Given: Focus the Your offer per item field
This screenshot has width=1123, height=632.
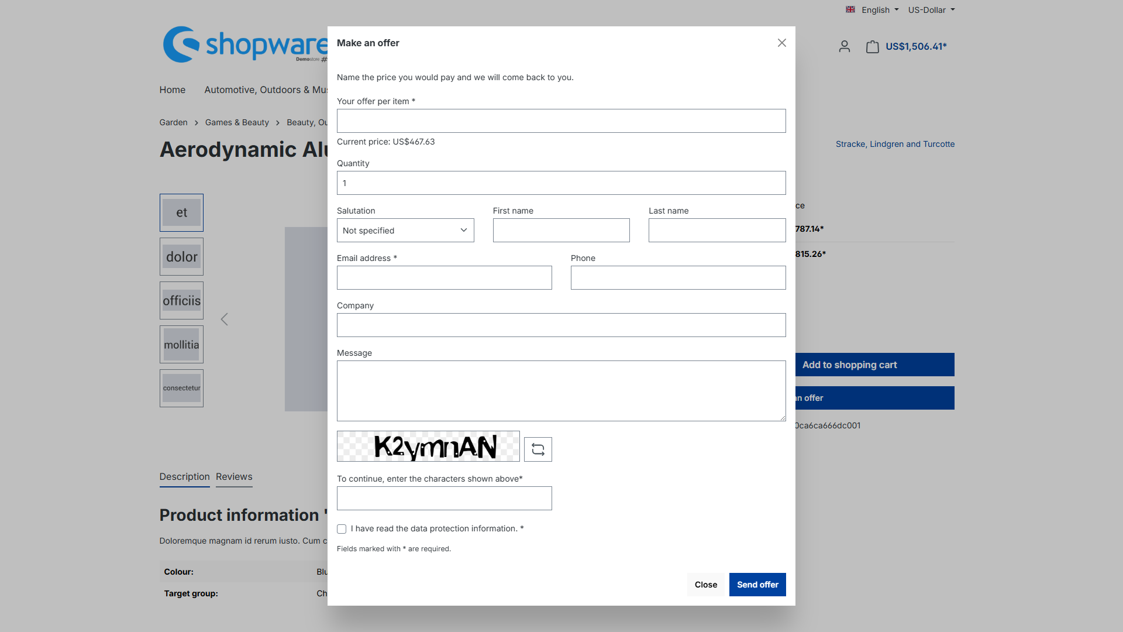Looking at the screenshot, I should pyautogui.click(x=561, y=121).
